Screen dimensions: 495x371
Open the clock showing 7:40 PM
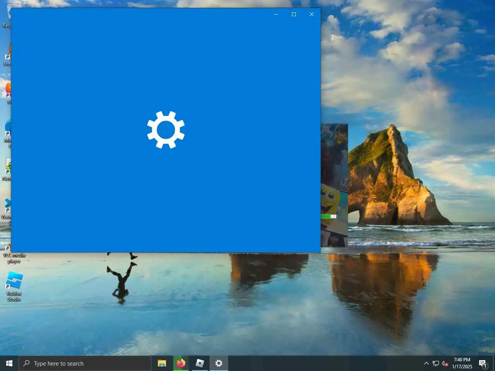point(462,363)
